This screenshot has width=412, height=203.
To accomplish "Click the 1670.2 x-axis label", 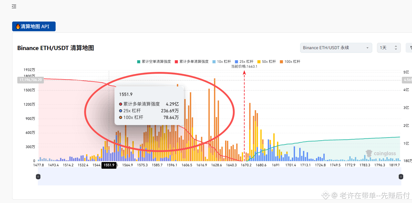I will tap(246, 165).
